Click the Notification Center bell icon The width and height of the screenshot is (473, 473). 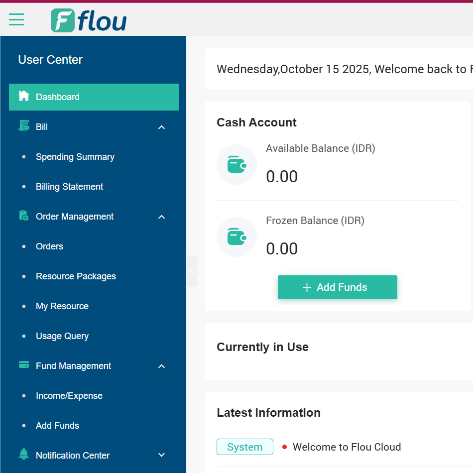(23, 454)
